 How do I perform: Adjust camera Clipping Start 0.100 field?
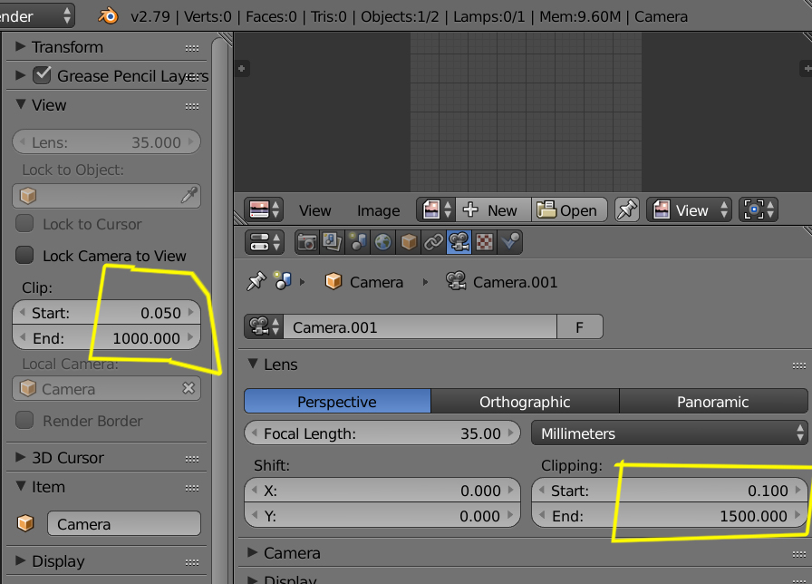[669, 490]
